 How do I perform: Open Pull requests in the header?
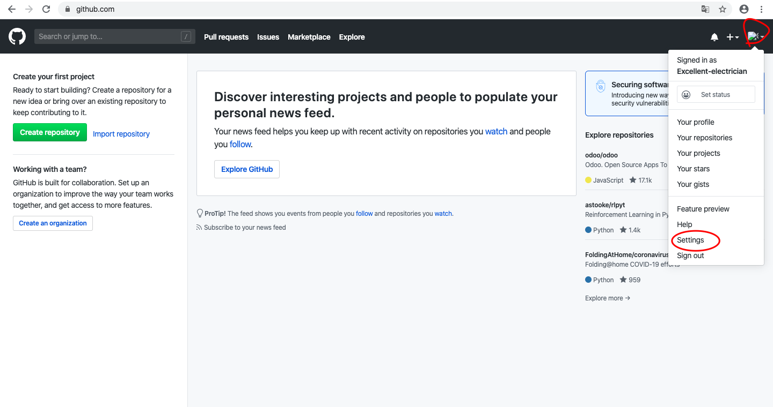point(226,37)
